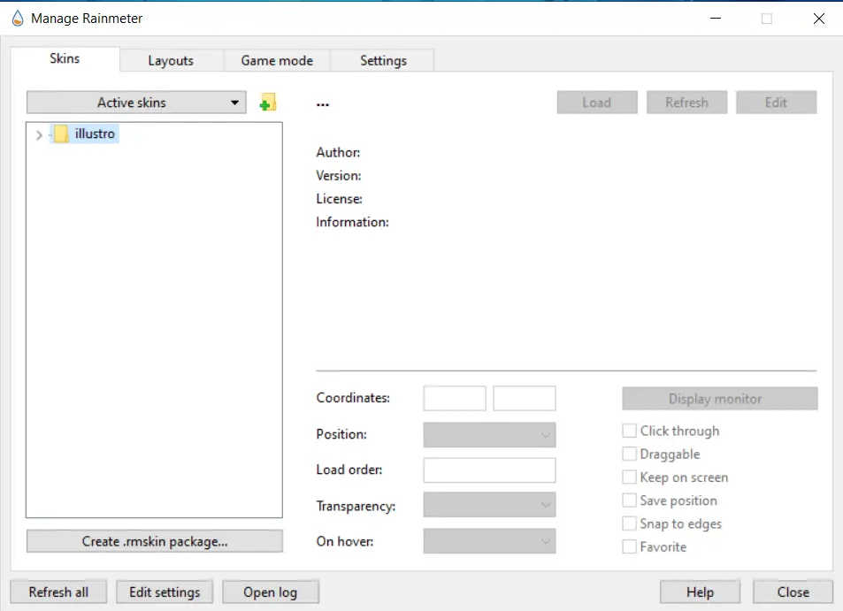Toggle the Draggable checkbox

(x=630, y=454)
